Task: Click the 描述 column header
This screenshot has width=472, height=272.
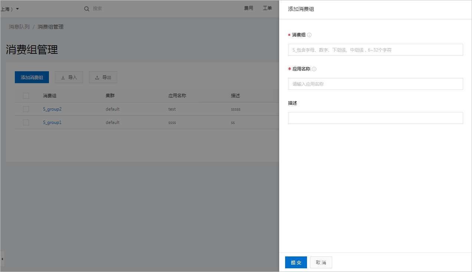Action: [235, 96]
